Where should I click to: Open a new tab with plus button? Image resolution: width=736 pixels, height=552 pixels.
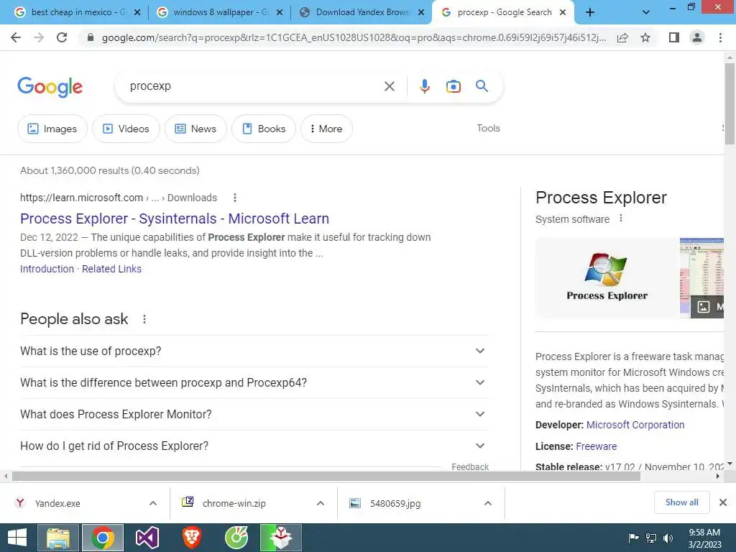click(x=590, y=12)
